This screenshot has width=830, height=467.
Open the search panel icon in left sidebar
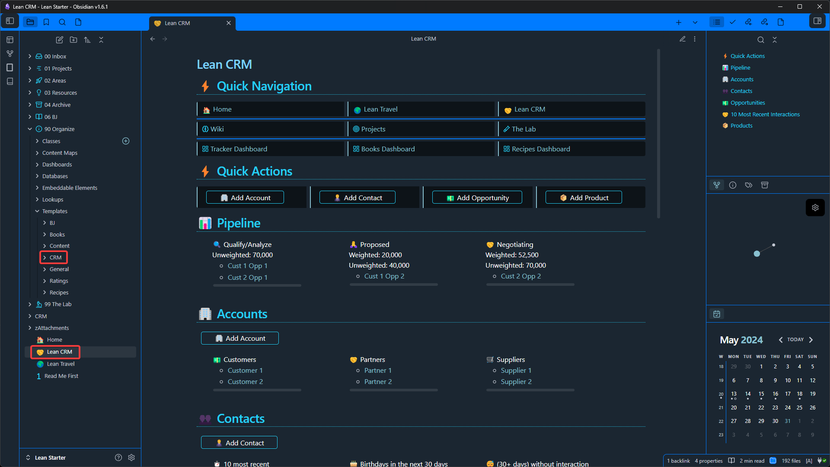[x=62, y=22]
